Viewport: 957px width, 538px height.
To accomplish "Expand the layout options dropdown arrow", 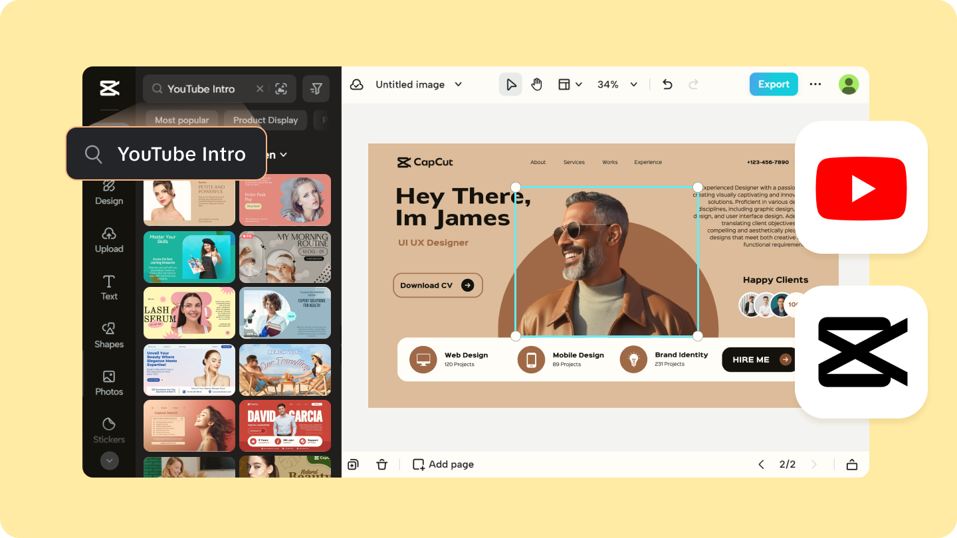I will tap(579, 84).
